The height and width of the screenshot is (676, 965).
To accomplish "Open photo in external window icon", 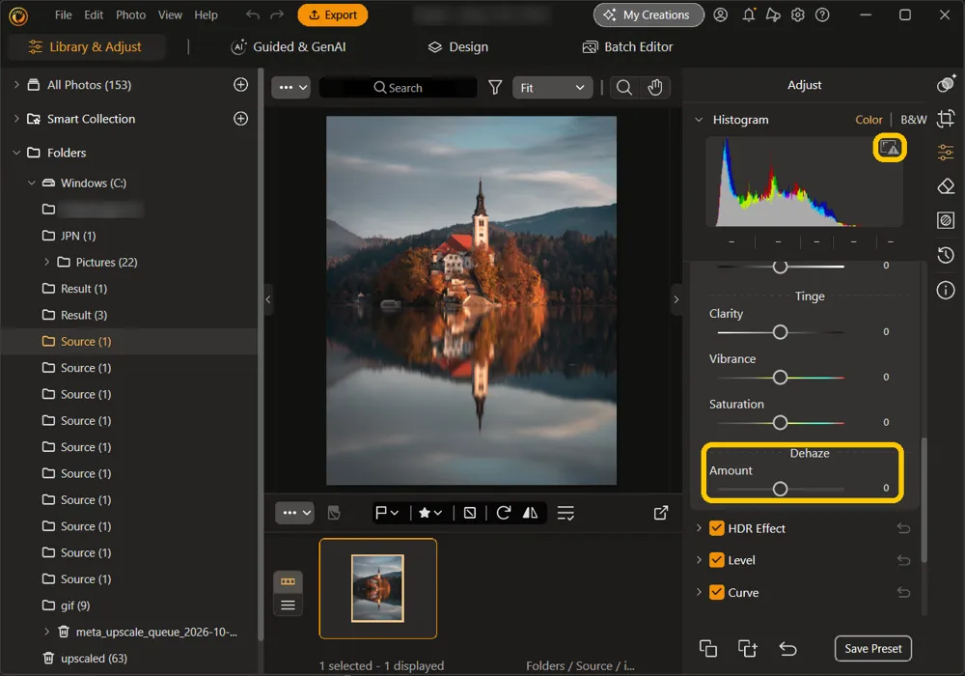I will point(660,513).
